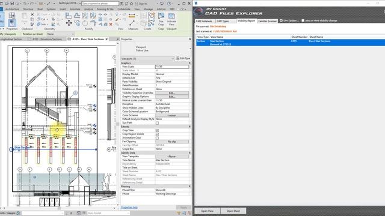Click the Mirror Pick Axis tool

pyautogui.click(x=85, y=16)
